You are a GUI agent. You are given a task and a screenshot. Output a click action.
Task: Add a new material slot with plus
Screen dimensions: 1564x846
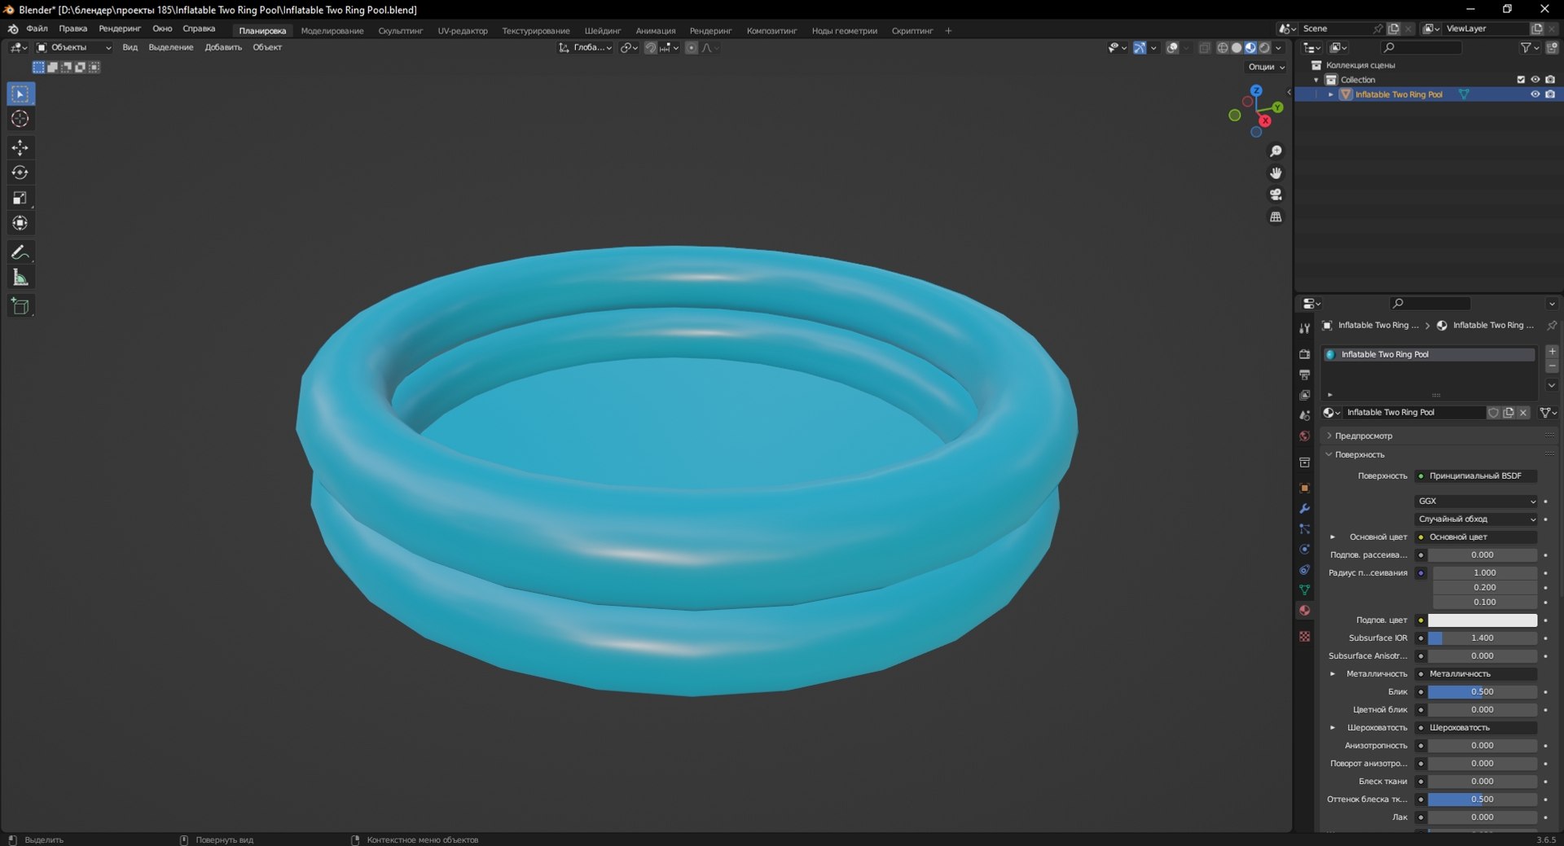click(x=1552, y=351)
